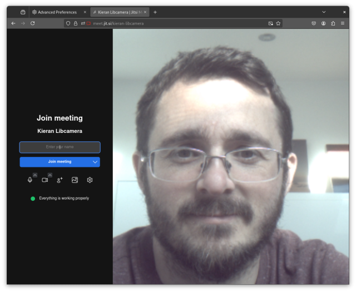Open the Firefox application menu

point(342,23)
